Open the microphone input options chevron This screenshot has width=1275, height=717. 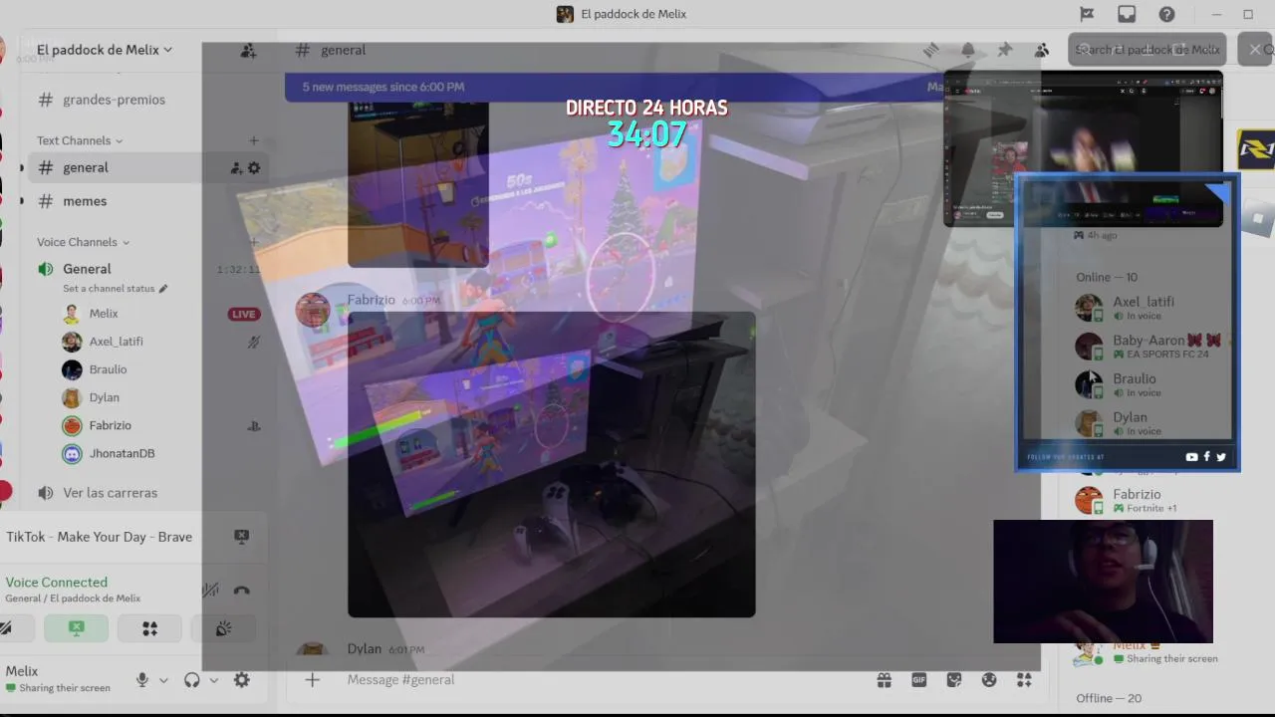163,681
